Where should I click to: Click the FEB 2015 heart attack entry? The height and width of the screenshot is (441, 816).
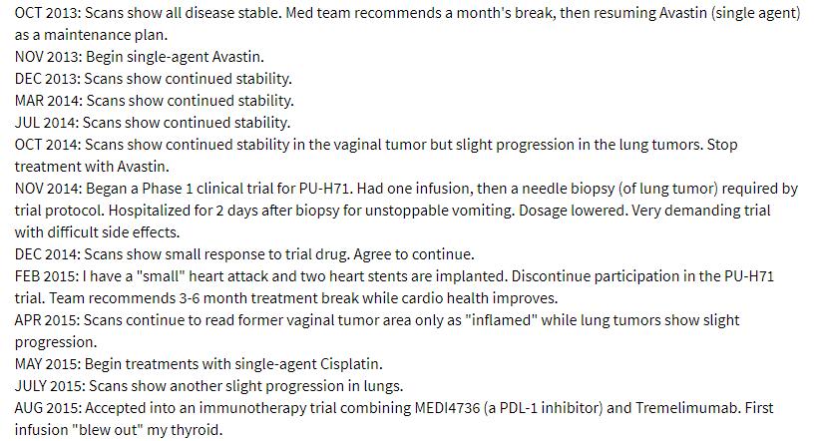click(x=394, y=287)
